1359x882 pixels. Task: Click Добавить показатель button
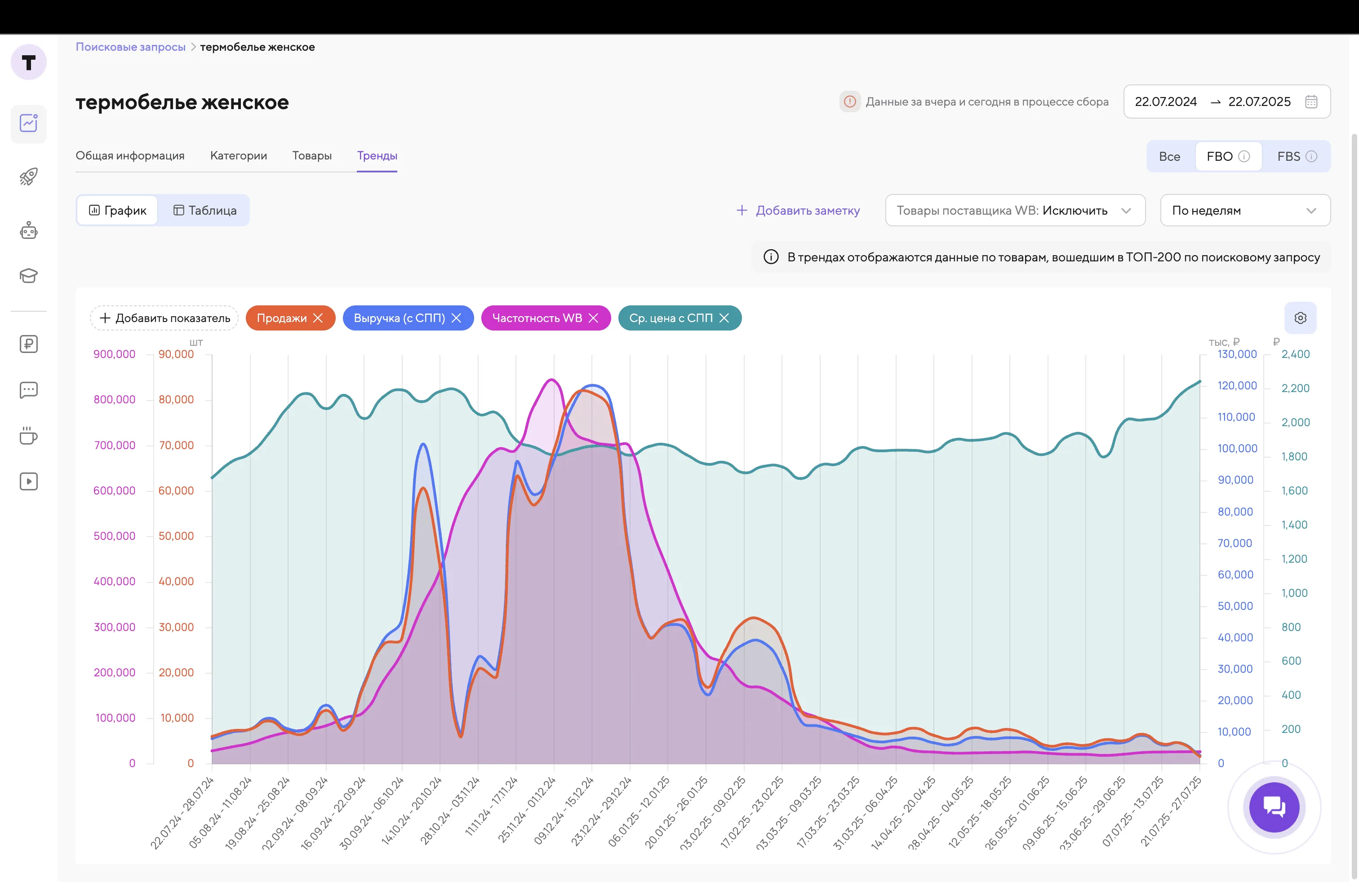(164, 318)
